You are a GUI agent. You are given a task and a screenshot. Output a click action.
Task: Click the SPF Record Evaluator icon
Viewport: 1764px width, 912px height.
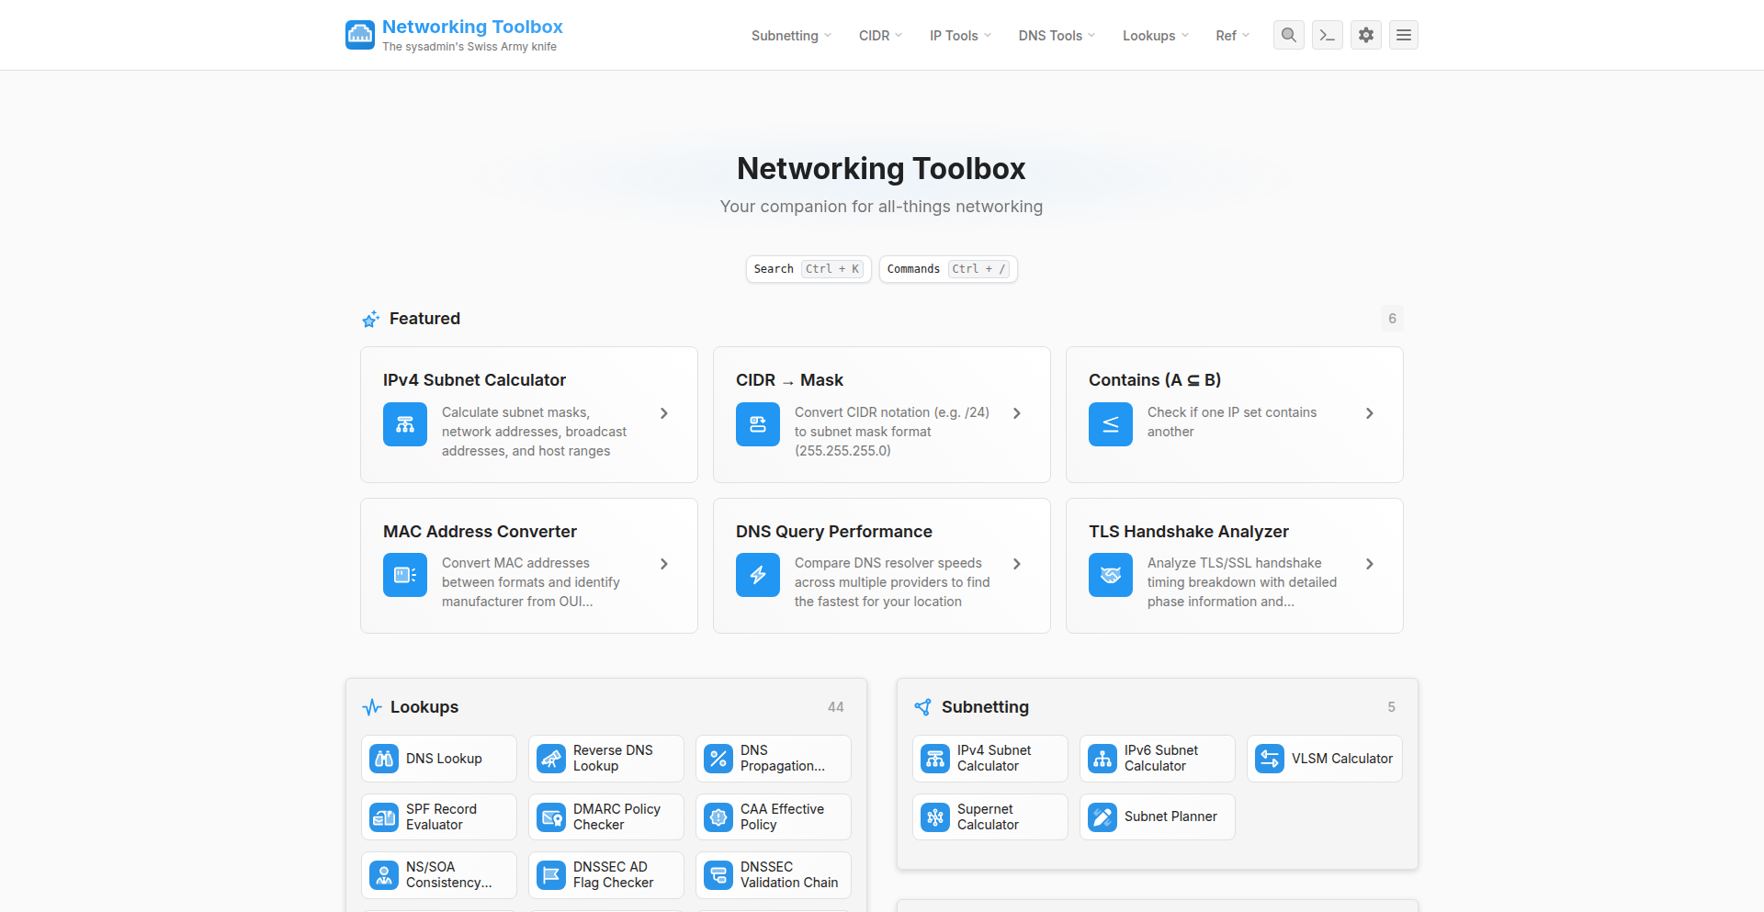[384, 817]
